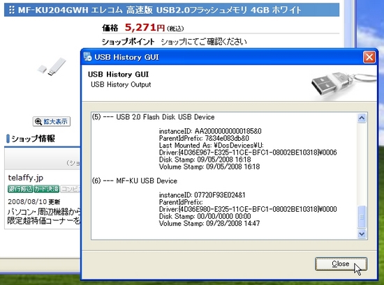
Task: Click the Close button in USB History GUI
Action: tap(341, 263)
